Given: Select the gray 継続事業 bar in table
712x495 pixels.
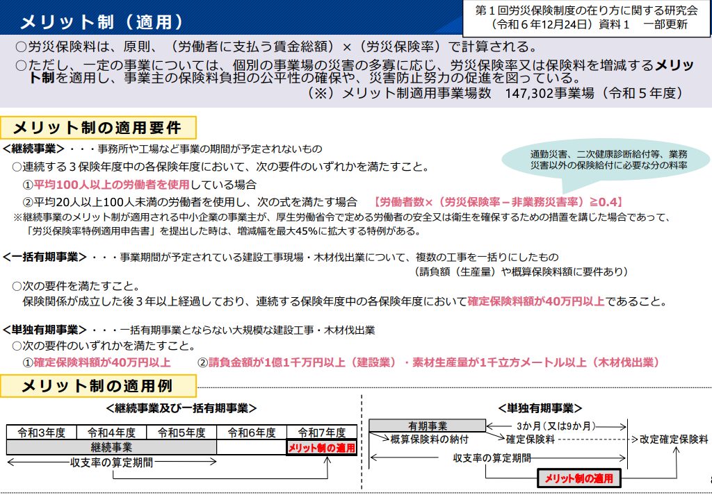Looking at the screenshot, I should pos(111,448).
